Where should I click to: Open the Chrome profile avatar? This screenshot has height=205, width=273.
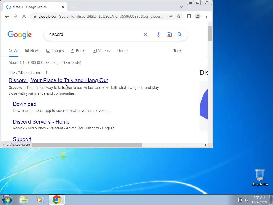click(x=198, y=16)
